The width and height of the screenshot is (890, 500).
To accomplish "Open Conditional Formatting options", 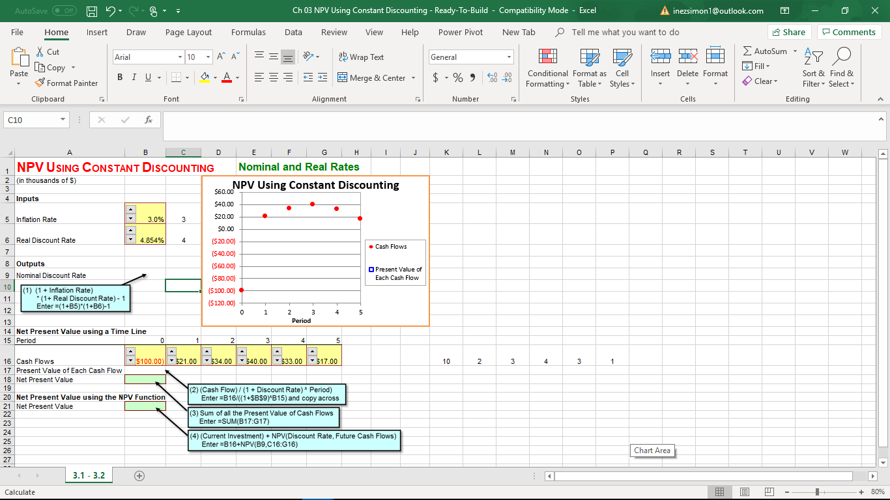I will click(x=547, y=68).
